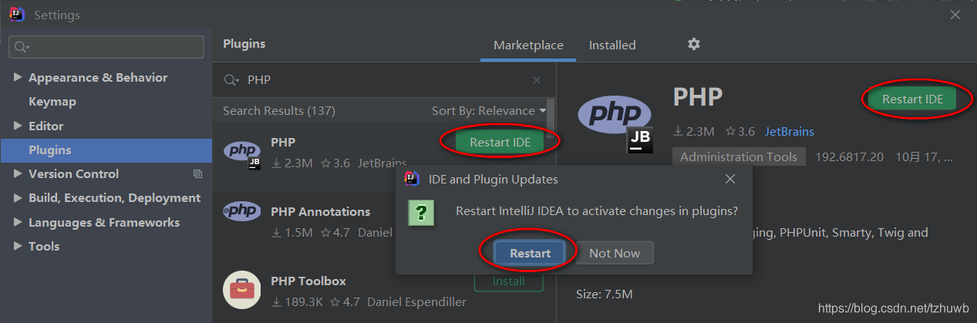
Task: Switch to the Installed tab
Action: point(612,45)
